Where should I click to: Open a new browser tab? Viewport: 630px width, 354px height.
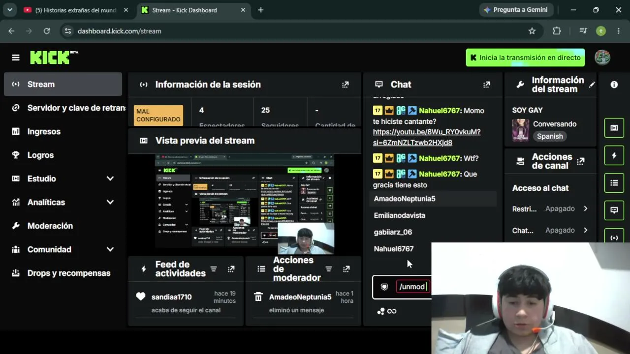261,10
